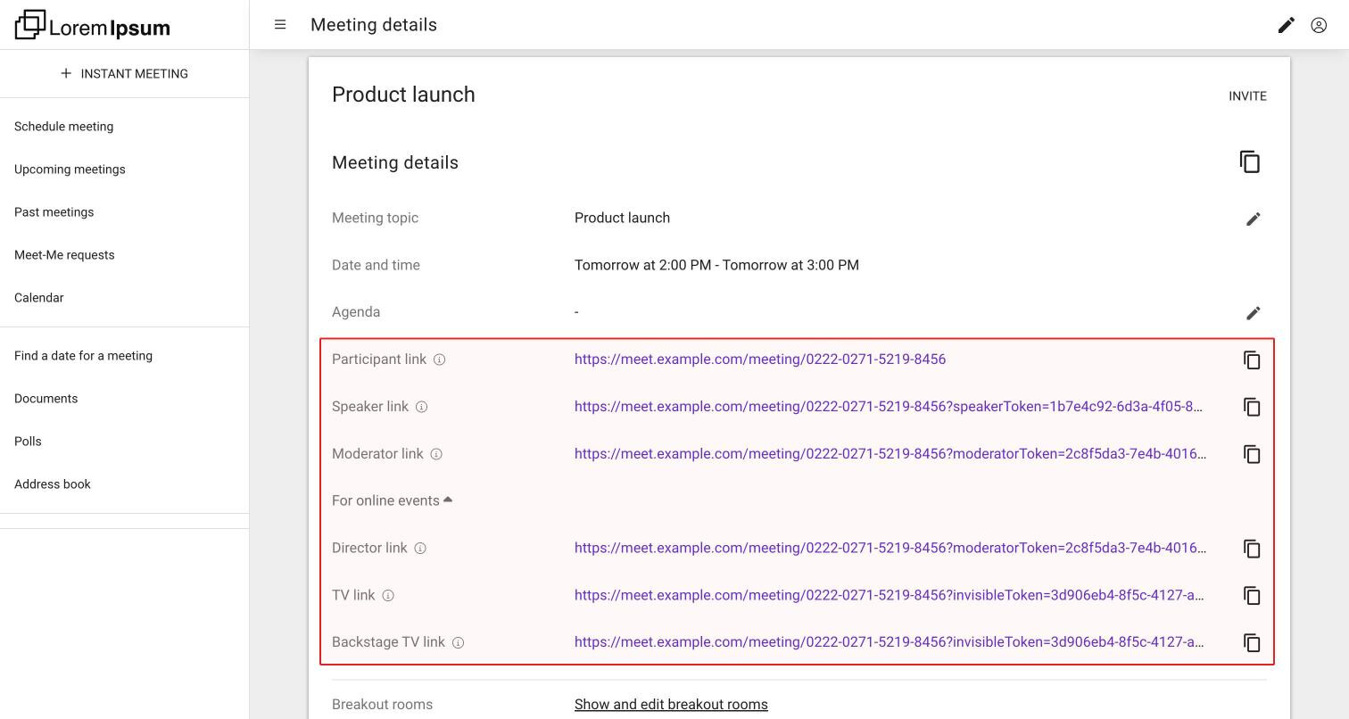Open the Participant meeting URL

click(760, 359)
